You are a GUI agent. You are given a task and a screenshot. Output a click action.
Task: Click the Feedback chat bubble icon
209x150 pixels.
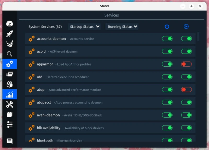pyautogui.click(x=10, y=141)
